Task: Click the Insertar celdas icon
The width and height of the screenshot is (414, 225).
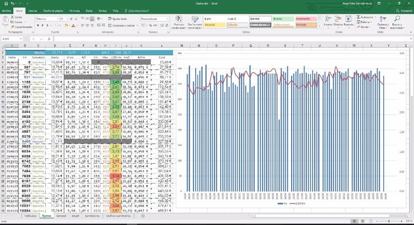Action: pyautogui.click(x=328, y=20)
